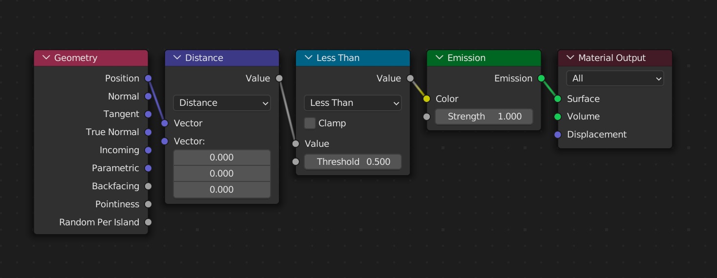Open the All target dropdown

(615, 78)
